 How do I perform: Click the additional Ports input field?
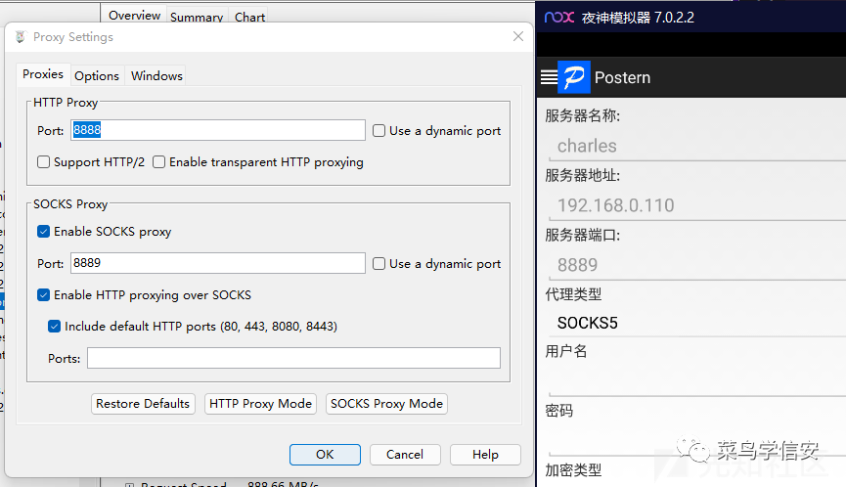point(294,358)
